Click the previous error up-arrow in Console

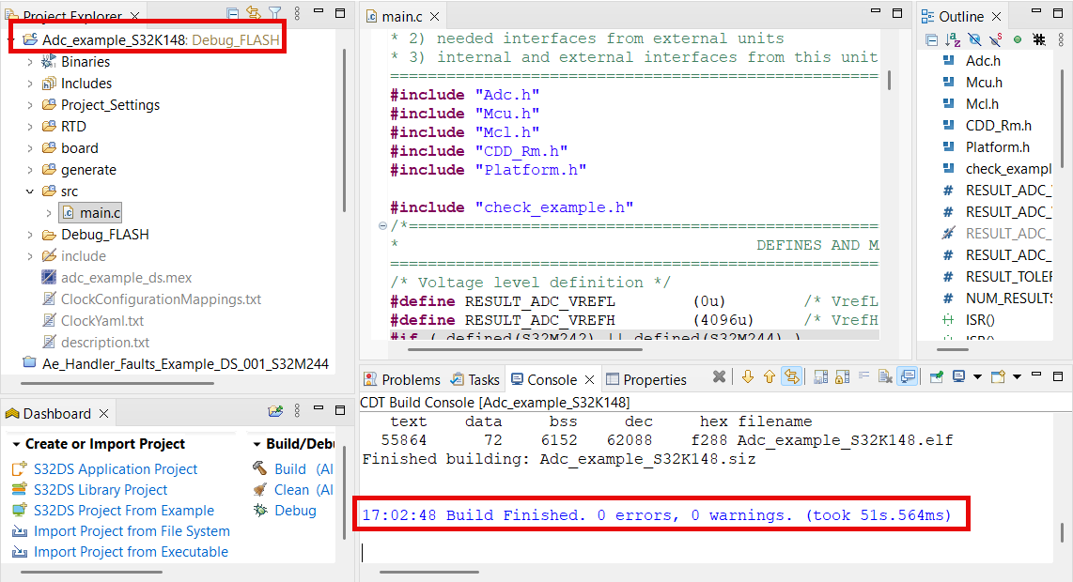point(770,376)
